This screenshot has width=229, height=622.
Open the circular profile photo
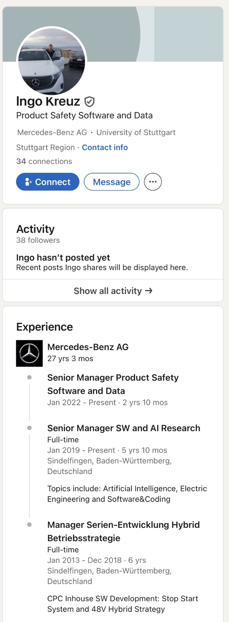[52, 61]
